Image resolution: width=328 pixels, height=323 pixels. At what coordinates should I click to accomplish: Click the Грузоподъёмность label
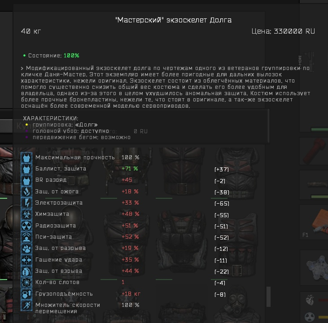(x=64, y=294)
